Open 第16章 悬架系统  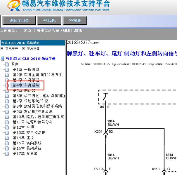[27, 148]
